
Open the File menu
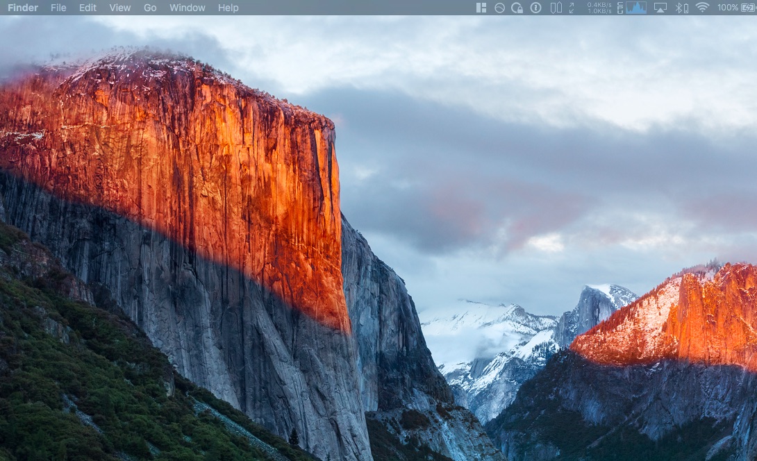pos(58,8)
